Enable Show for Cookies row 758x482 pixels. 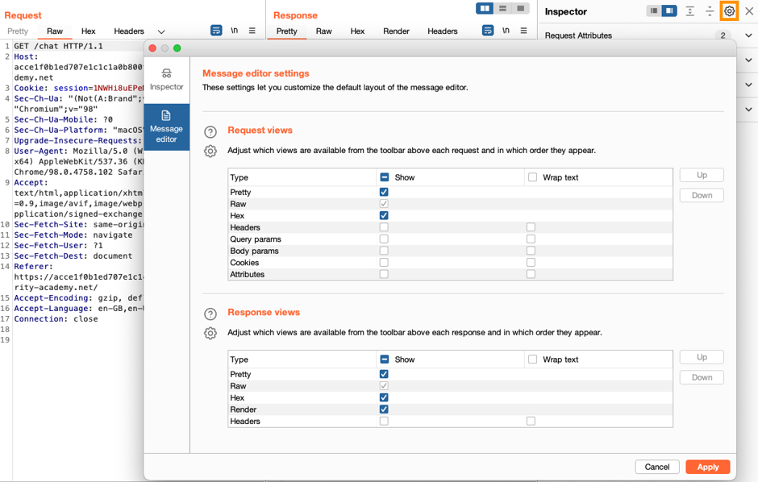[384, 262]
